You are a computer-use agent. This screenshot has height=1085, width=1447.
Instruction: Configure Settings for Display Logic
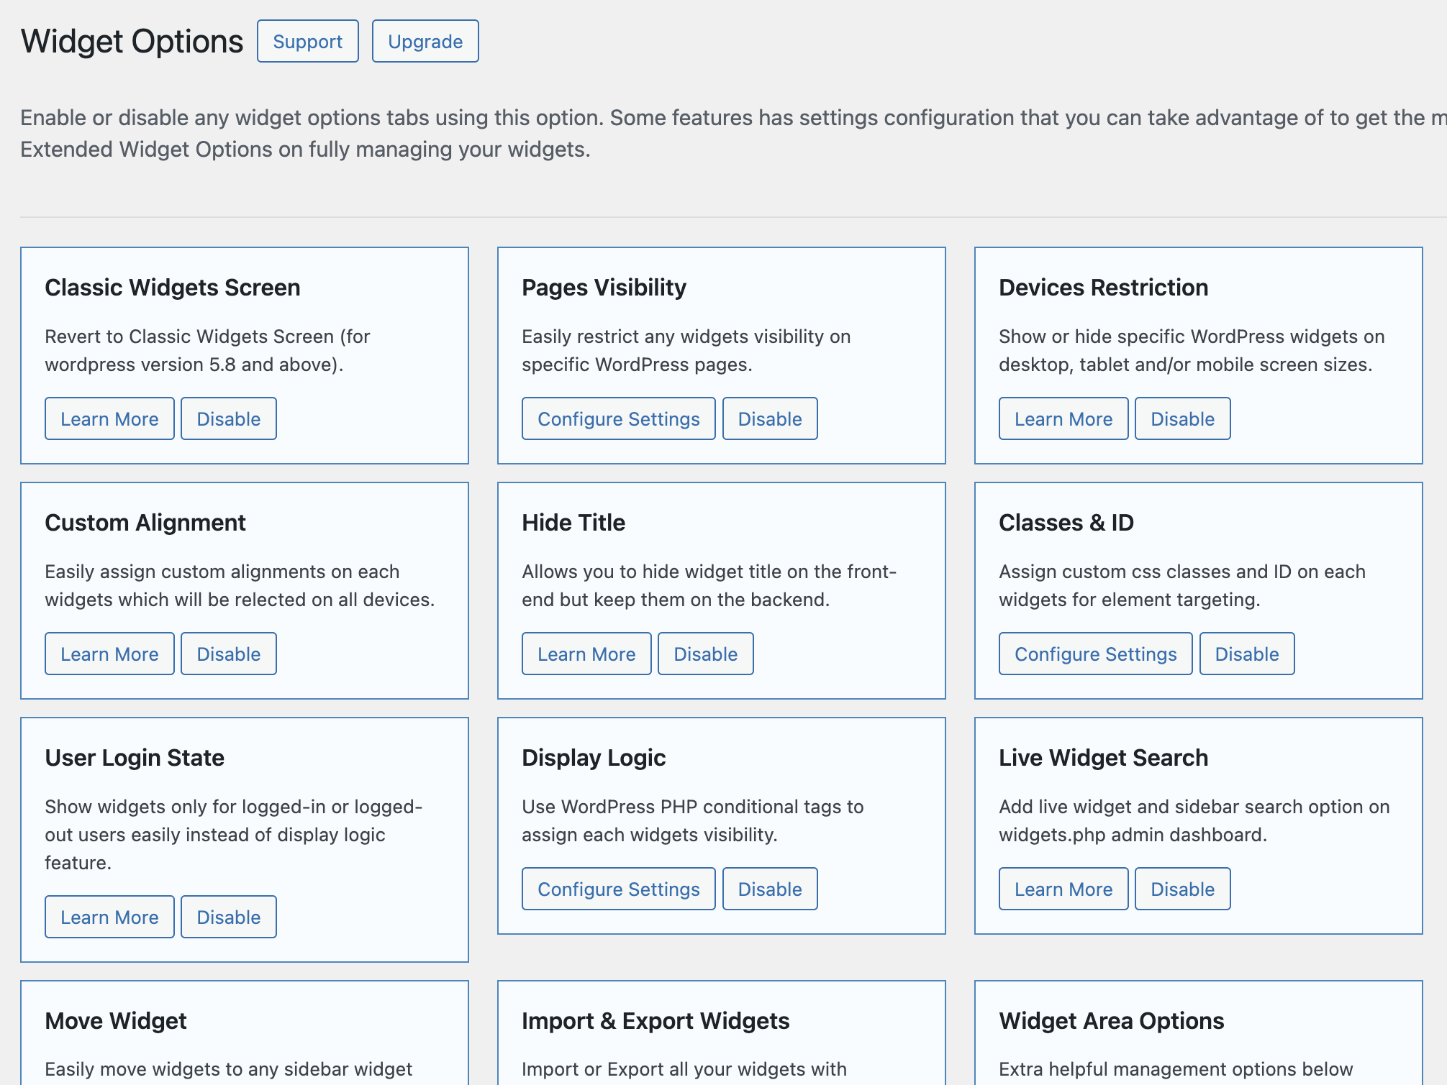coord(617,889)
